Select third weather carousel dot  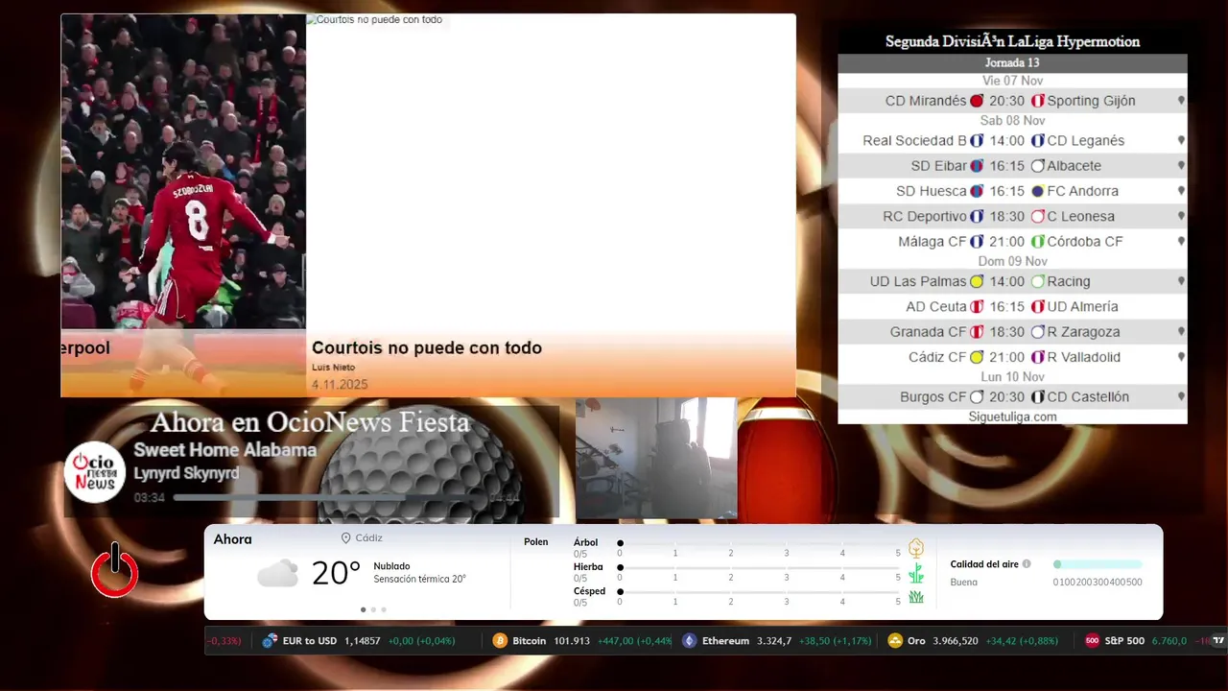point(384,609)
